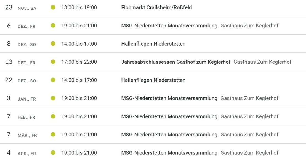Open 4 Apr. MSG-Niederstetten Monatsversammlung
Viewport: 306px width, 159px height.
click(169, 153)
